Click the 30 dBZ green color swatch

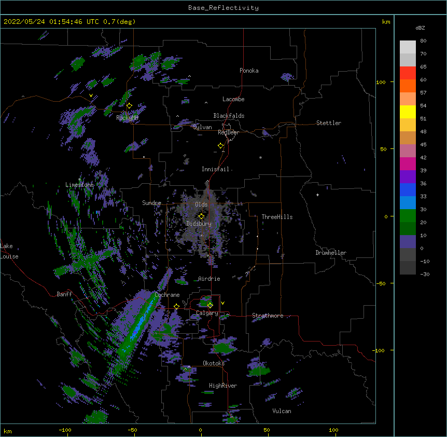pos(408,216)
